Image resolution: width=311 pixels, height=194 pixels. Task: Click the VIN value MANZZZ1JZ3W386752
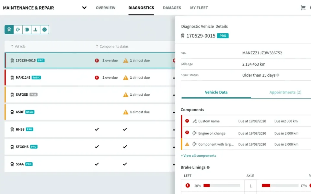tap(262, 53)
